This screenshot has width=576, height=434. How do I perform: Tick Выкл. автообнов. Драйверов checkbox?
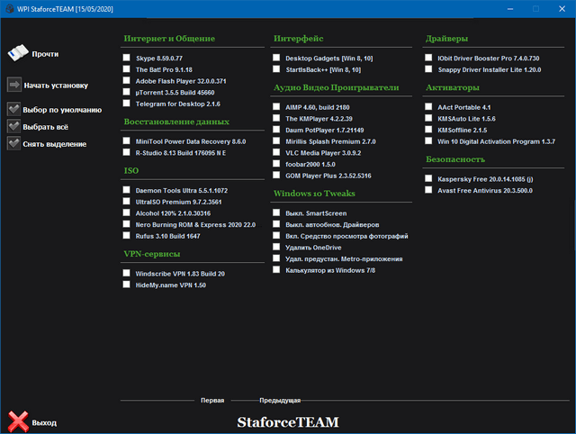click(276, 224)
